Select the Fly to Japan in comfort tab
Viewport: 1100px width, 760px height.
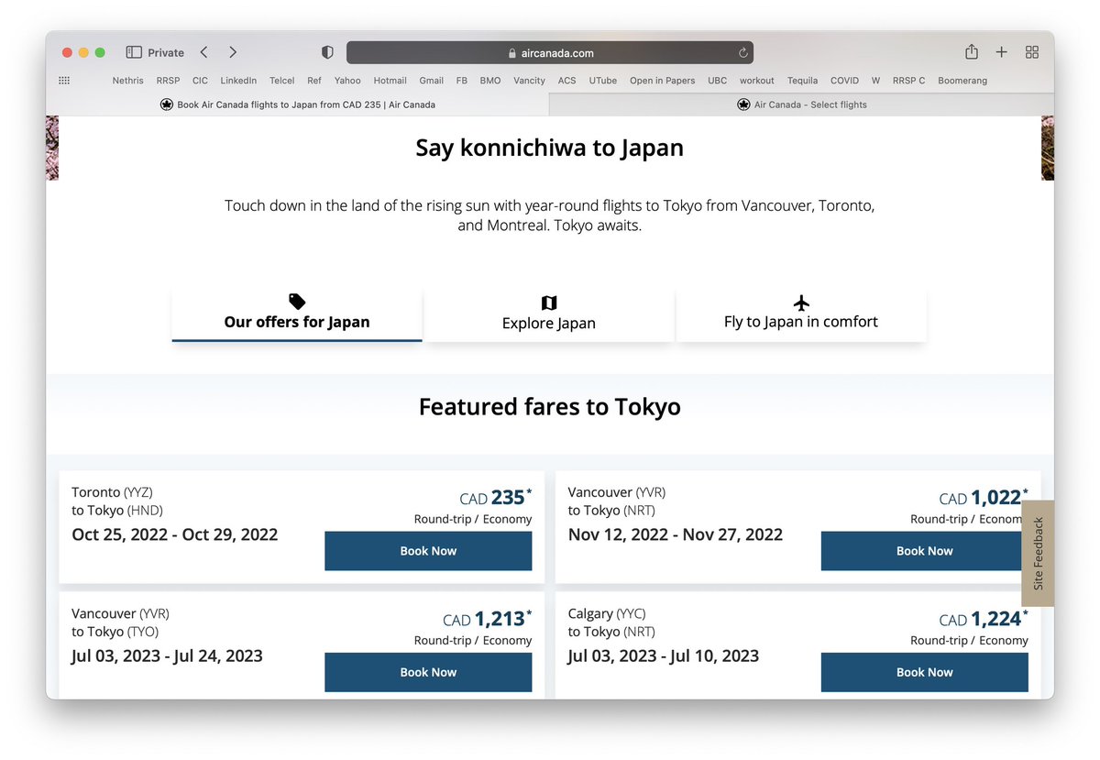pyautogui.click(x=801, y=314)
